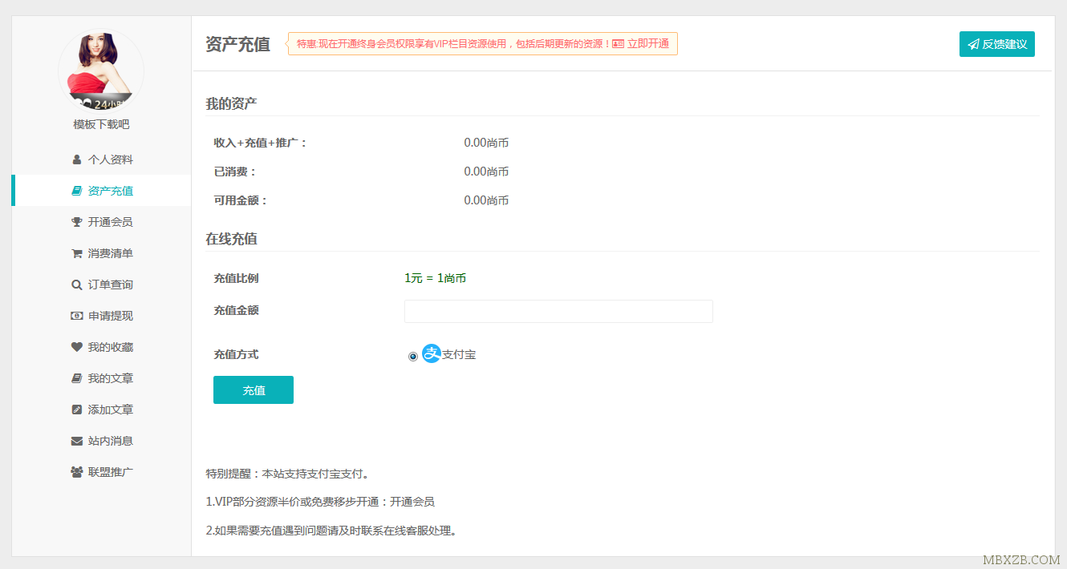Click the paper plane icon in 反馈建议
Screen dimensions: 1067x569
pyautogui.click(x=973, y=44)
